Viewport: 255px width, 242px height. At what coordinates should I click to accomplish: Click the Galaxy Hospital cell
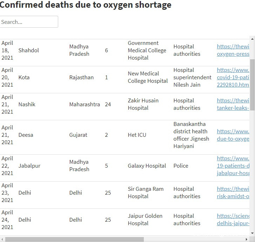click(147, 166)
